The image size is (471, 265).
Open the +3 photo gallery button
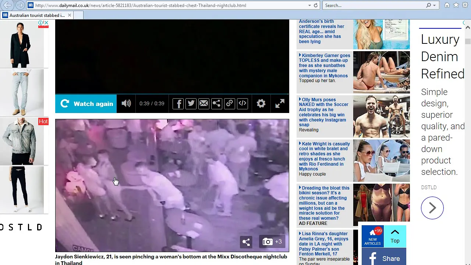272,242
